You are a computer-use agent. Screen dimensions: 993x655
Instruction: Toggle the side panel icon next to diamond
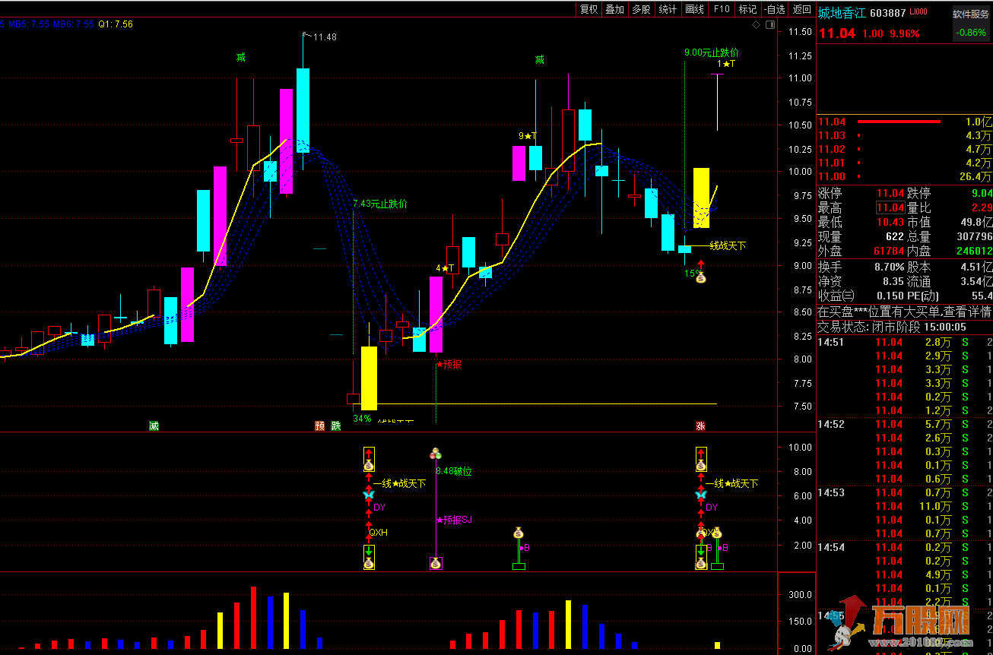coord(770,25)
